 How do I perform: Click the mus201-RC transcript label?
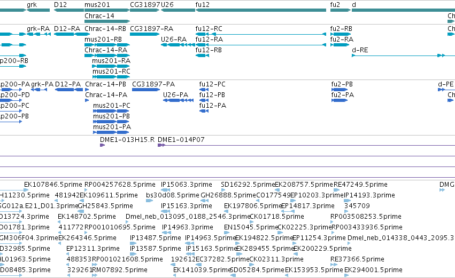click(111, 72)
